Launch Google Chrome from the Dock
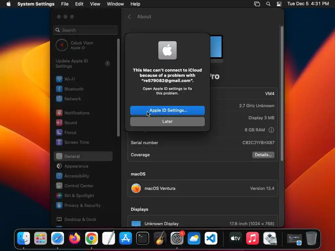 tap(92, 238)
